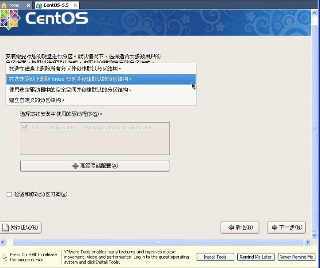
Task: Choose 在选定磁盘上删除所有分区并创建默认分区结构 option
Action: click(101, 69)
